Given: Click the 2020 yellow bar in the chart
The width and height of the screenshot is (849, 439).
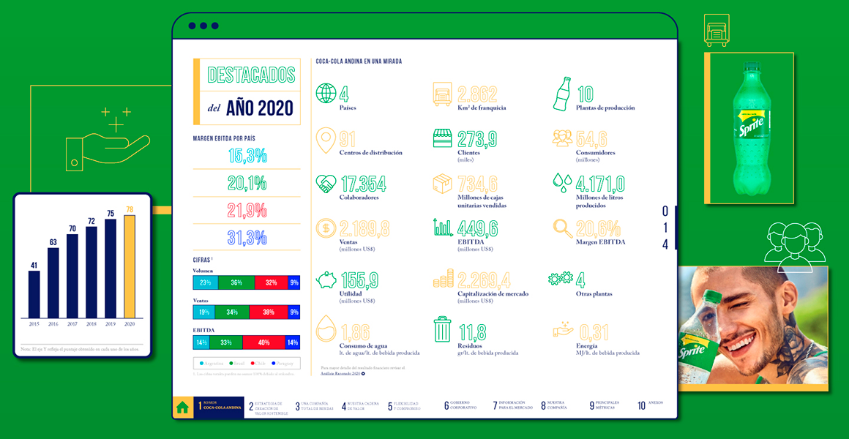Looking at the screenshot, I should tap(130, 266).
